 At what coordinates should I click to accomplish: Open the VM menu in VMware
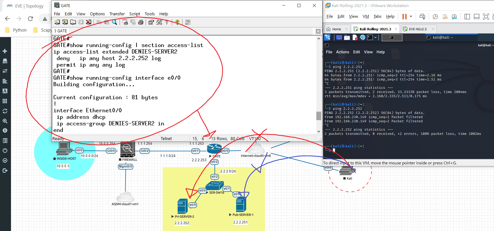[x=366, y=16]
